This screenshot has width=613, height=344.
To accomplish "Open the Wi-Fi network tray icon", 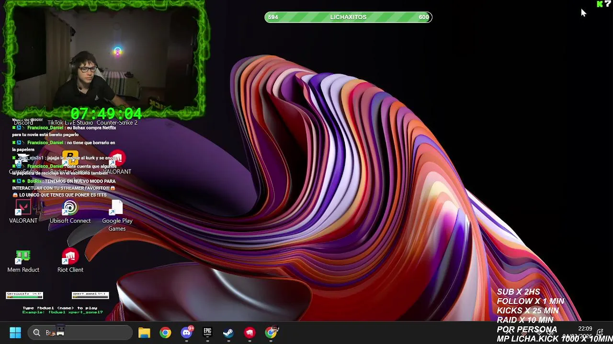I will point(540,333).
